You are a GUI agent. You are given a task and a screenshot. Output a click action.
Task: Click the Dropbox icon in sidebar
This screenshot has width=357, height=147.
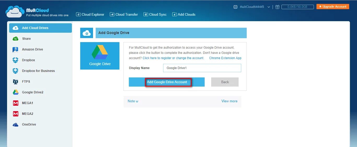click(16, 60)
